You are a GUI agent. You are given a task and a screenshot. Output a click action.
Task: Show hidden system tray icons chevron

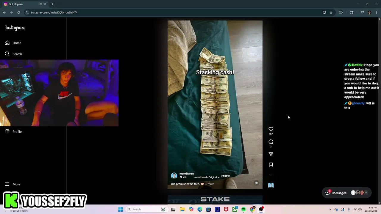point(330,209)
